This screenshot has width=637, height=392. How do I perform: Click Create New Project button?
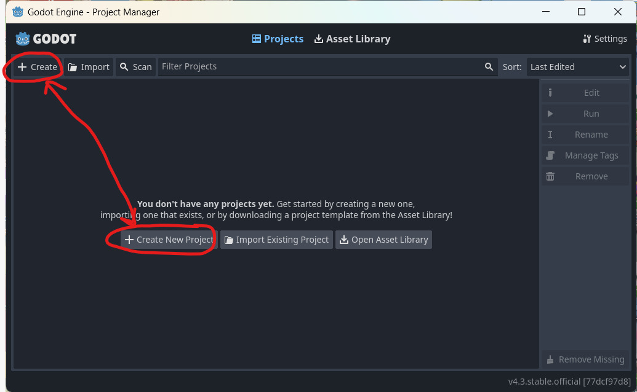tap(169, 240)
